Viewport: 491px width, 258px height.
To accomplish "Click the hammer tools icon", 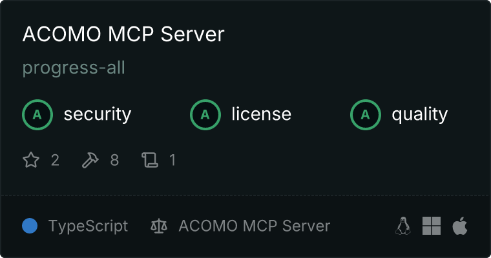I will (x=90, y=160).
